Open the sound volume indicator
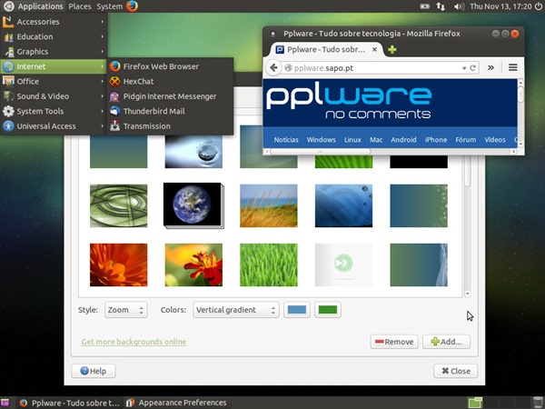The image size is (545, 409). tap(459, 6)
